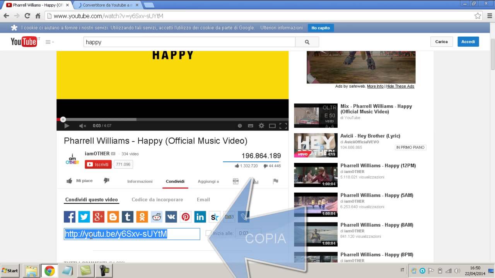Toggle the player captions icon
The height and width of the screenshot is (278, 495).
pos(251,125)
